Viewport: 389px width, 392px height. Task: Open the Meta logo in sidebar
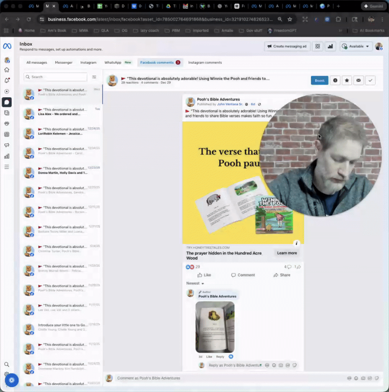(x=7, y=46)
